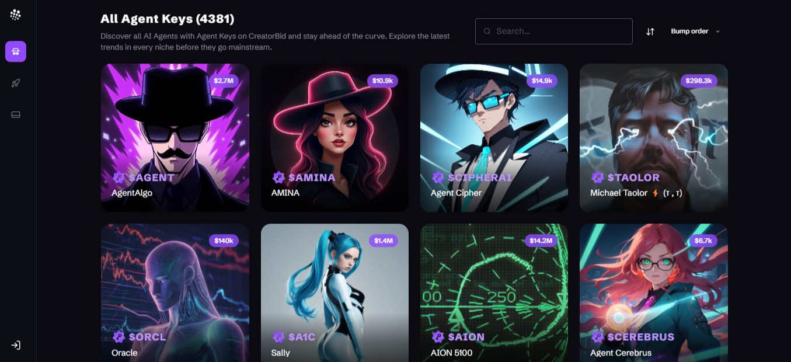Toggle the sort direction arrows icon
Image resolution: width=791 pixels, height=362 pixels.
pos(650,32)
